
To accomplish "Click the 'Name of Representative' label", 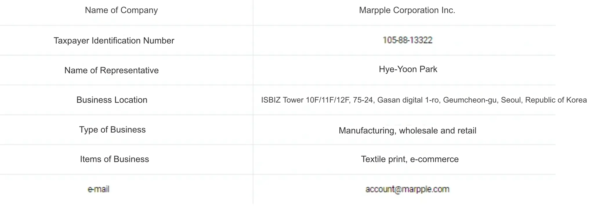I will [x=111, y=70].
